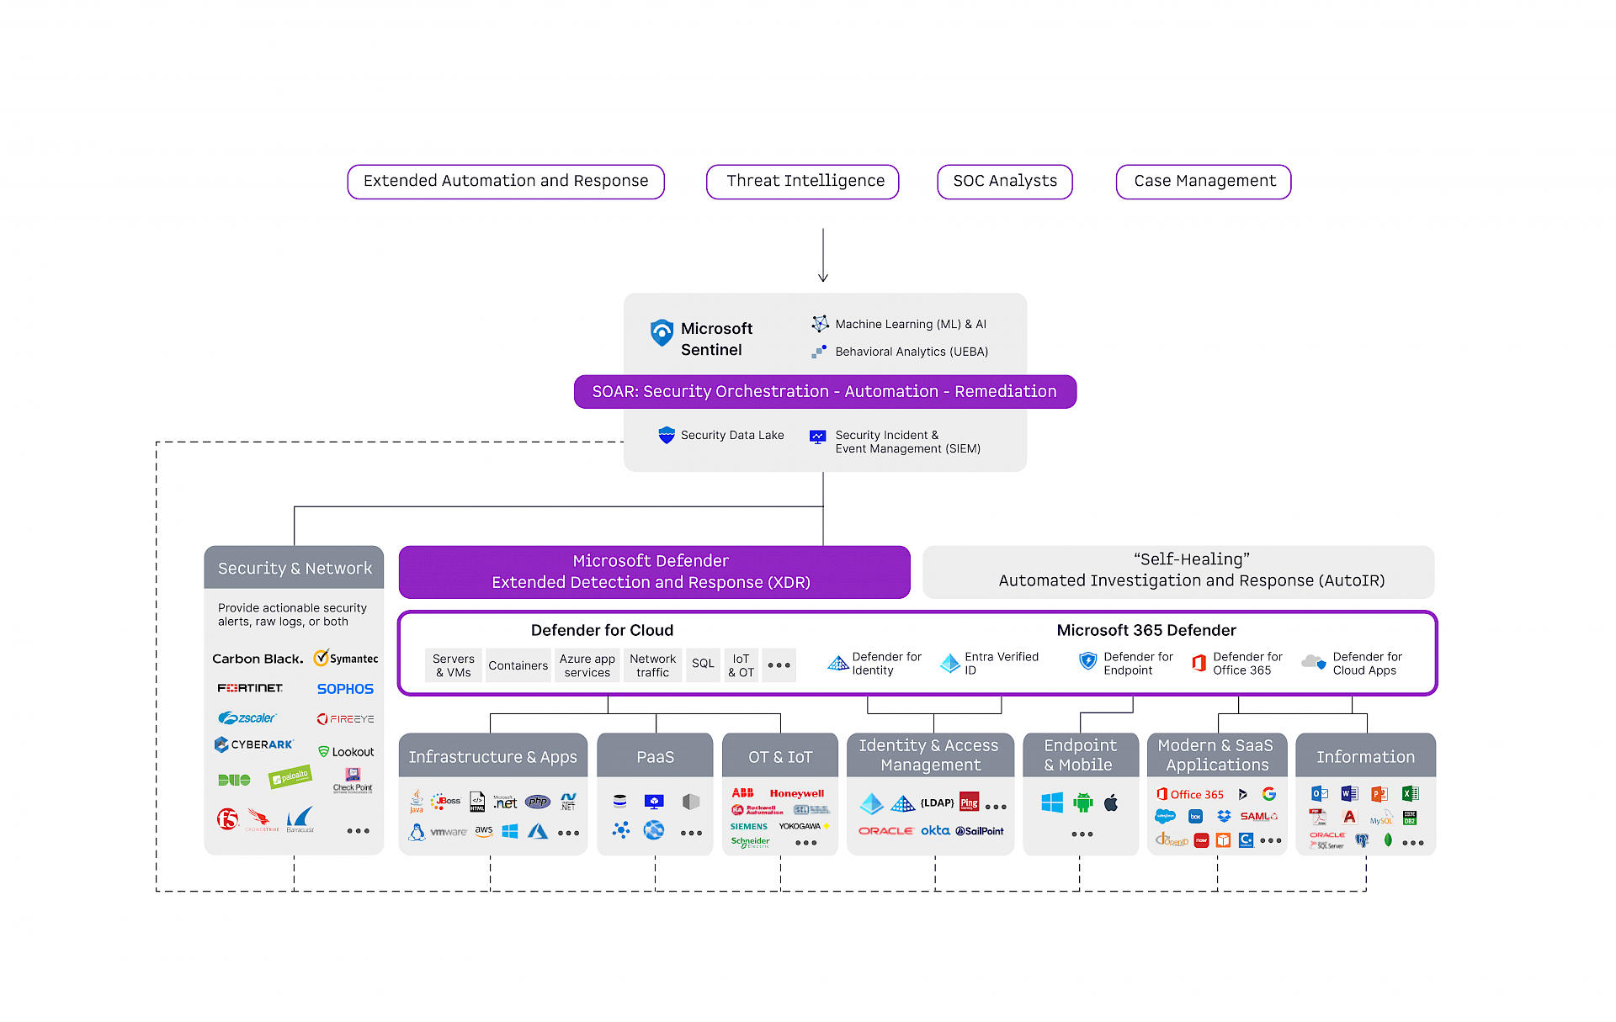
Task: Click the Android icon in Endpoint & Mobile
Action: [x=1083, y=802]
